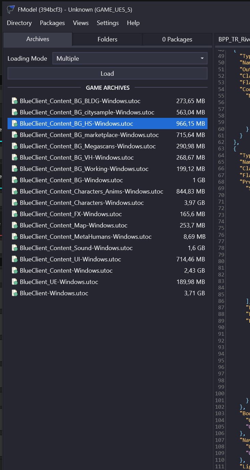This screenshot has height=470, width=250.
Task: Click the 2,43 GB size value
Action: point(195,271)
